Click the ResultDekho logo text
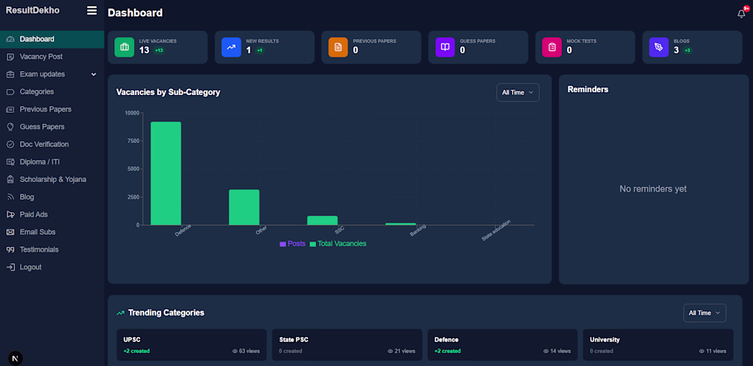 coord(33,10)
